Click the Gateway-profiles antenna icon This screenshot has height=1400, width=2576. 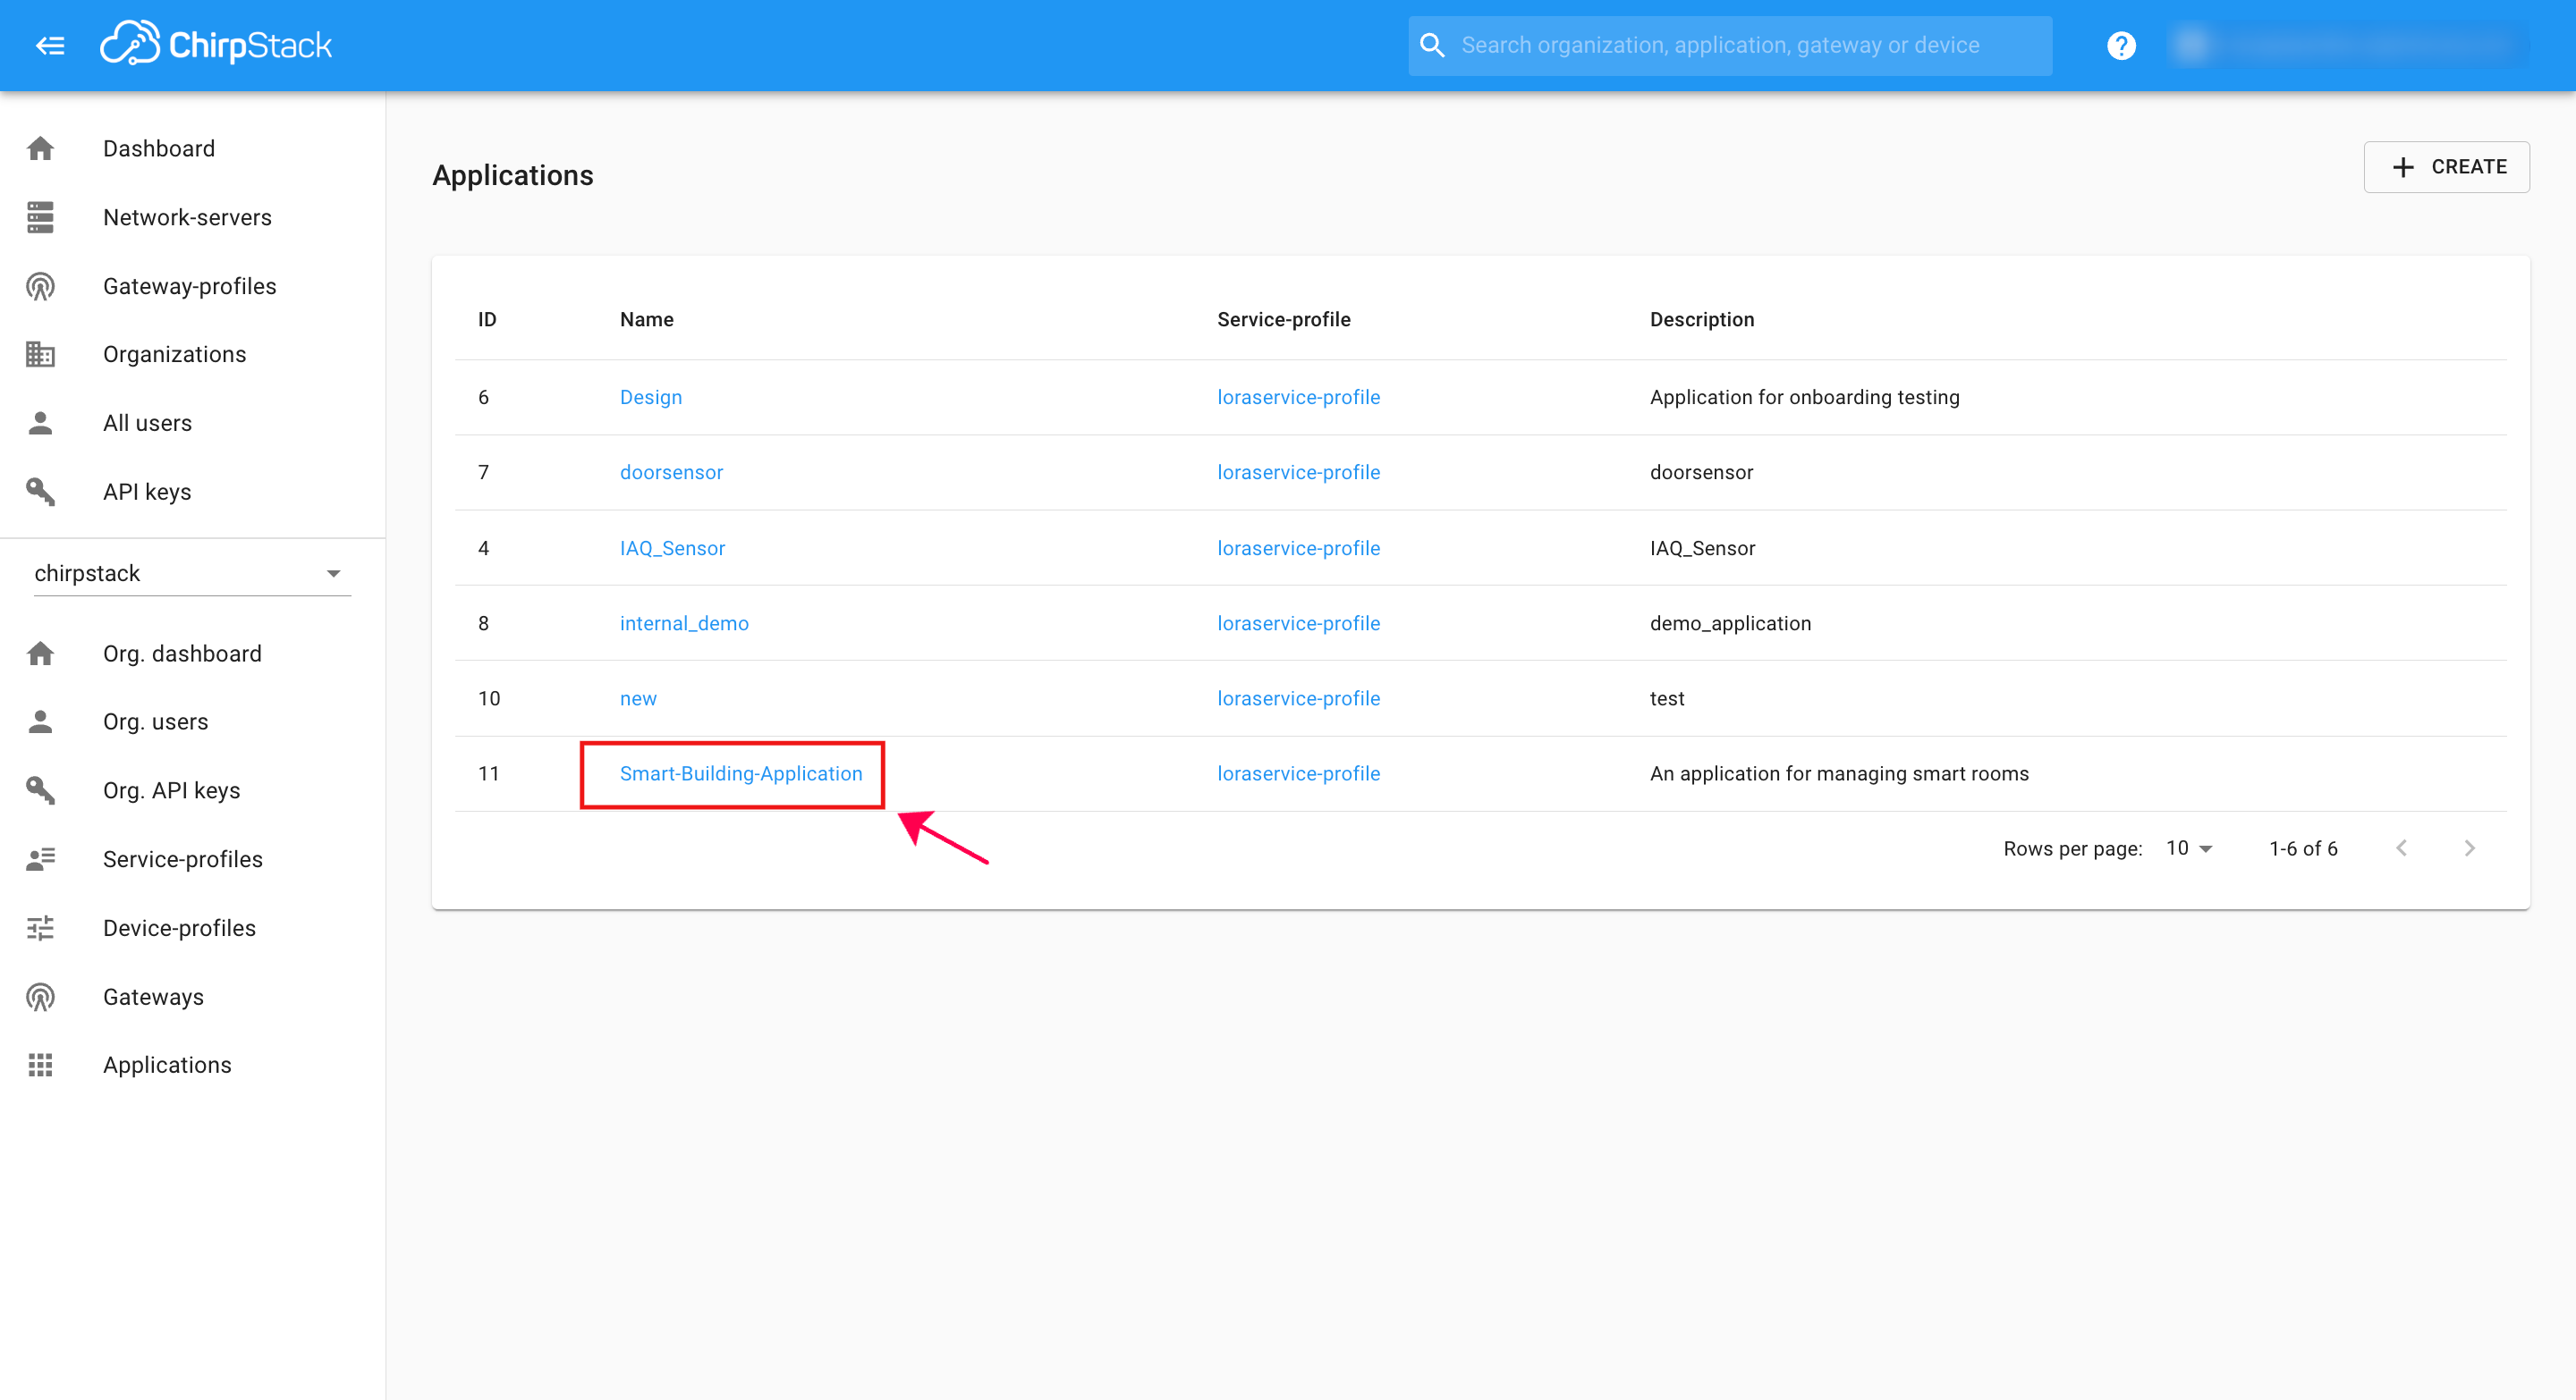[40, 286]
